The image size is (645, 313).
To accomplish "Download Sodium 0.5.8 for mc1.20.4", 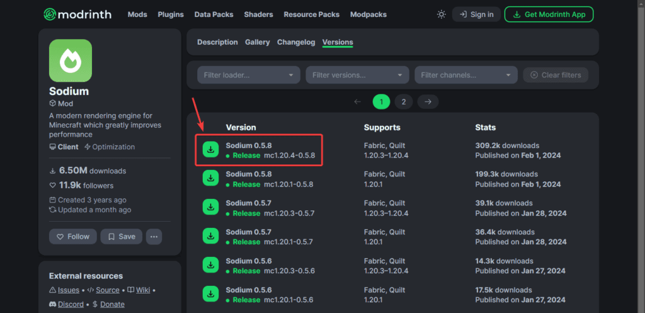I will (209, 150).
